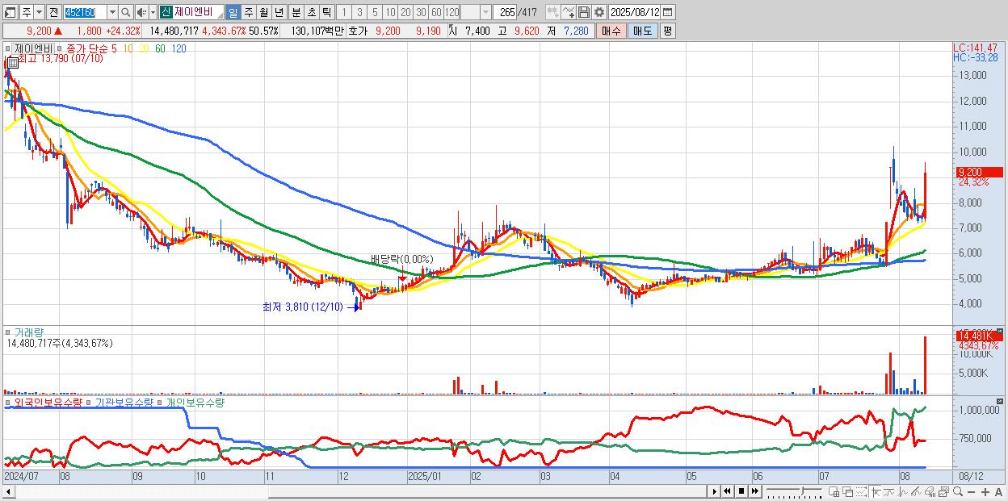Click the minus zoom-out icon at bottom
The height and width of the screenshot is (501, 1008).
(971, 491)
